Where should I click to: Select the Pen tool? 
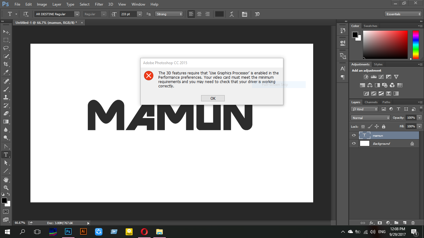6,147
